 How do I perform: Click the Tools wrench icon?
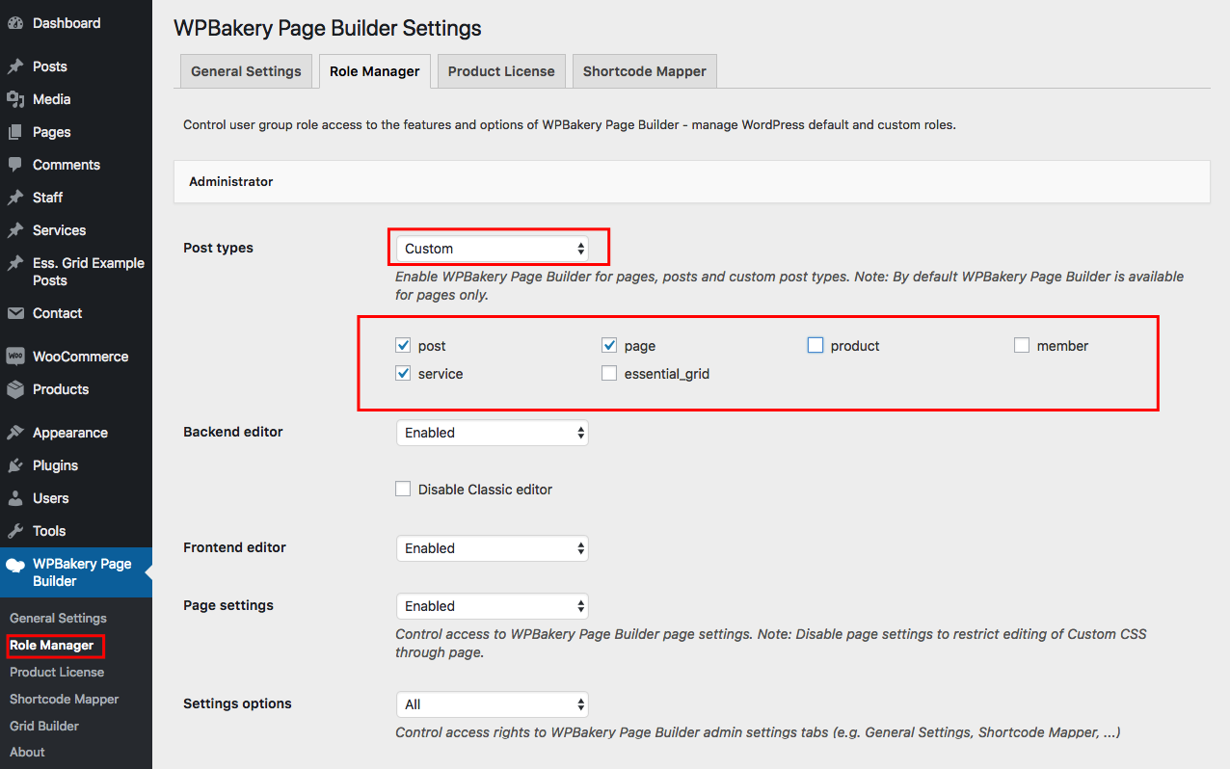(15, 531)
